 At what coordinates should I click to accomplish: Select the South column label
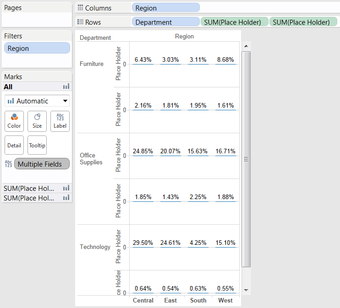pos(198,300)
